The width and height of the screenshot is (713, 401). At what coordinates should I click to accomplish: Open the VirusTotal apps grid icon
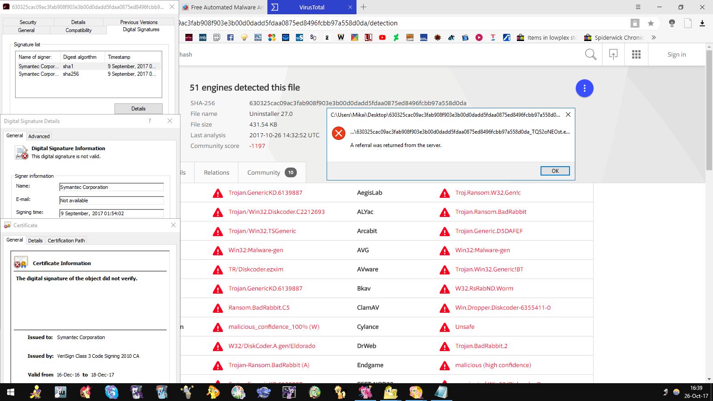coord(636,54)
